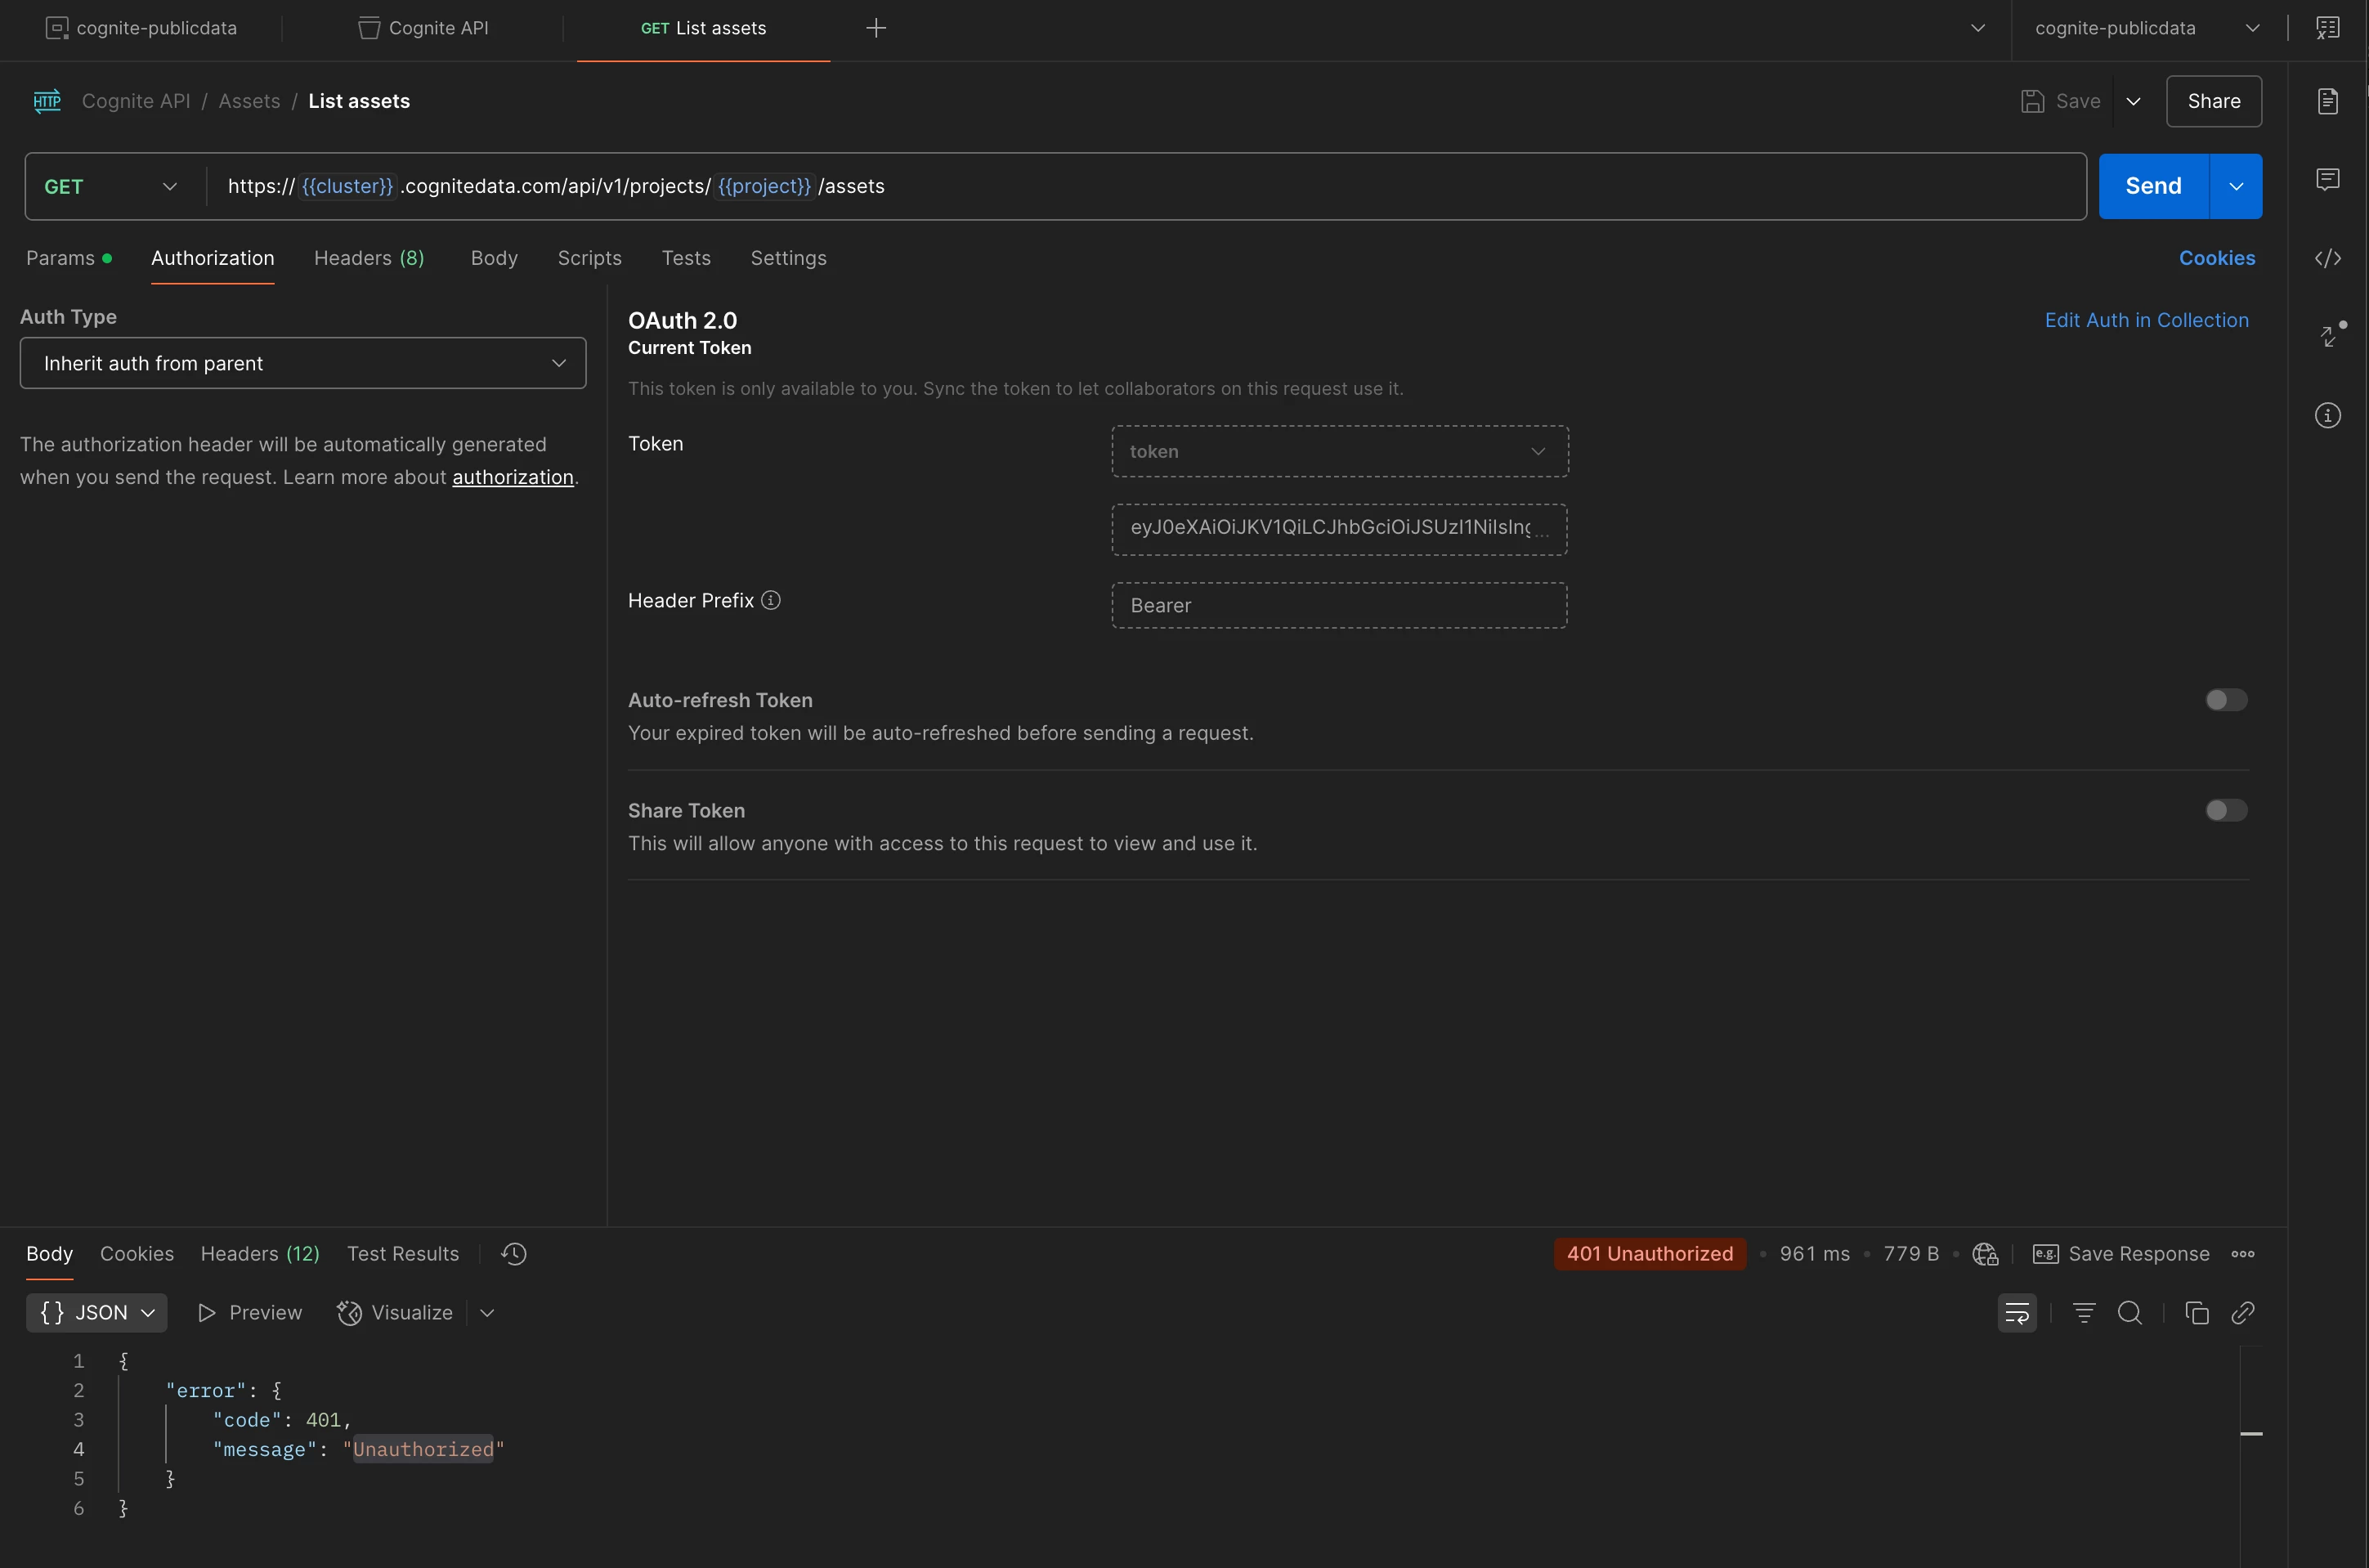Open the token selection dropdown
Viewport: 2369px width, 1568px height.
pyautogui.click(x=1339, y=452)
